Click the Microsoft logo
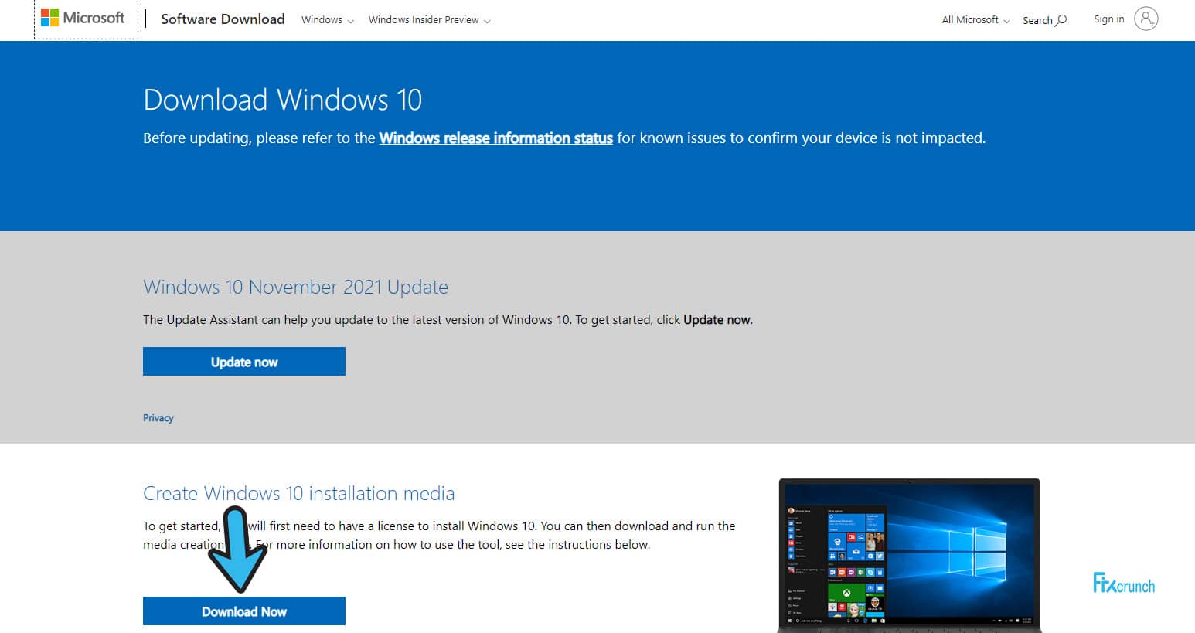1195x633 pixels. pyautogui.click(x=83, y=18)
